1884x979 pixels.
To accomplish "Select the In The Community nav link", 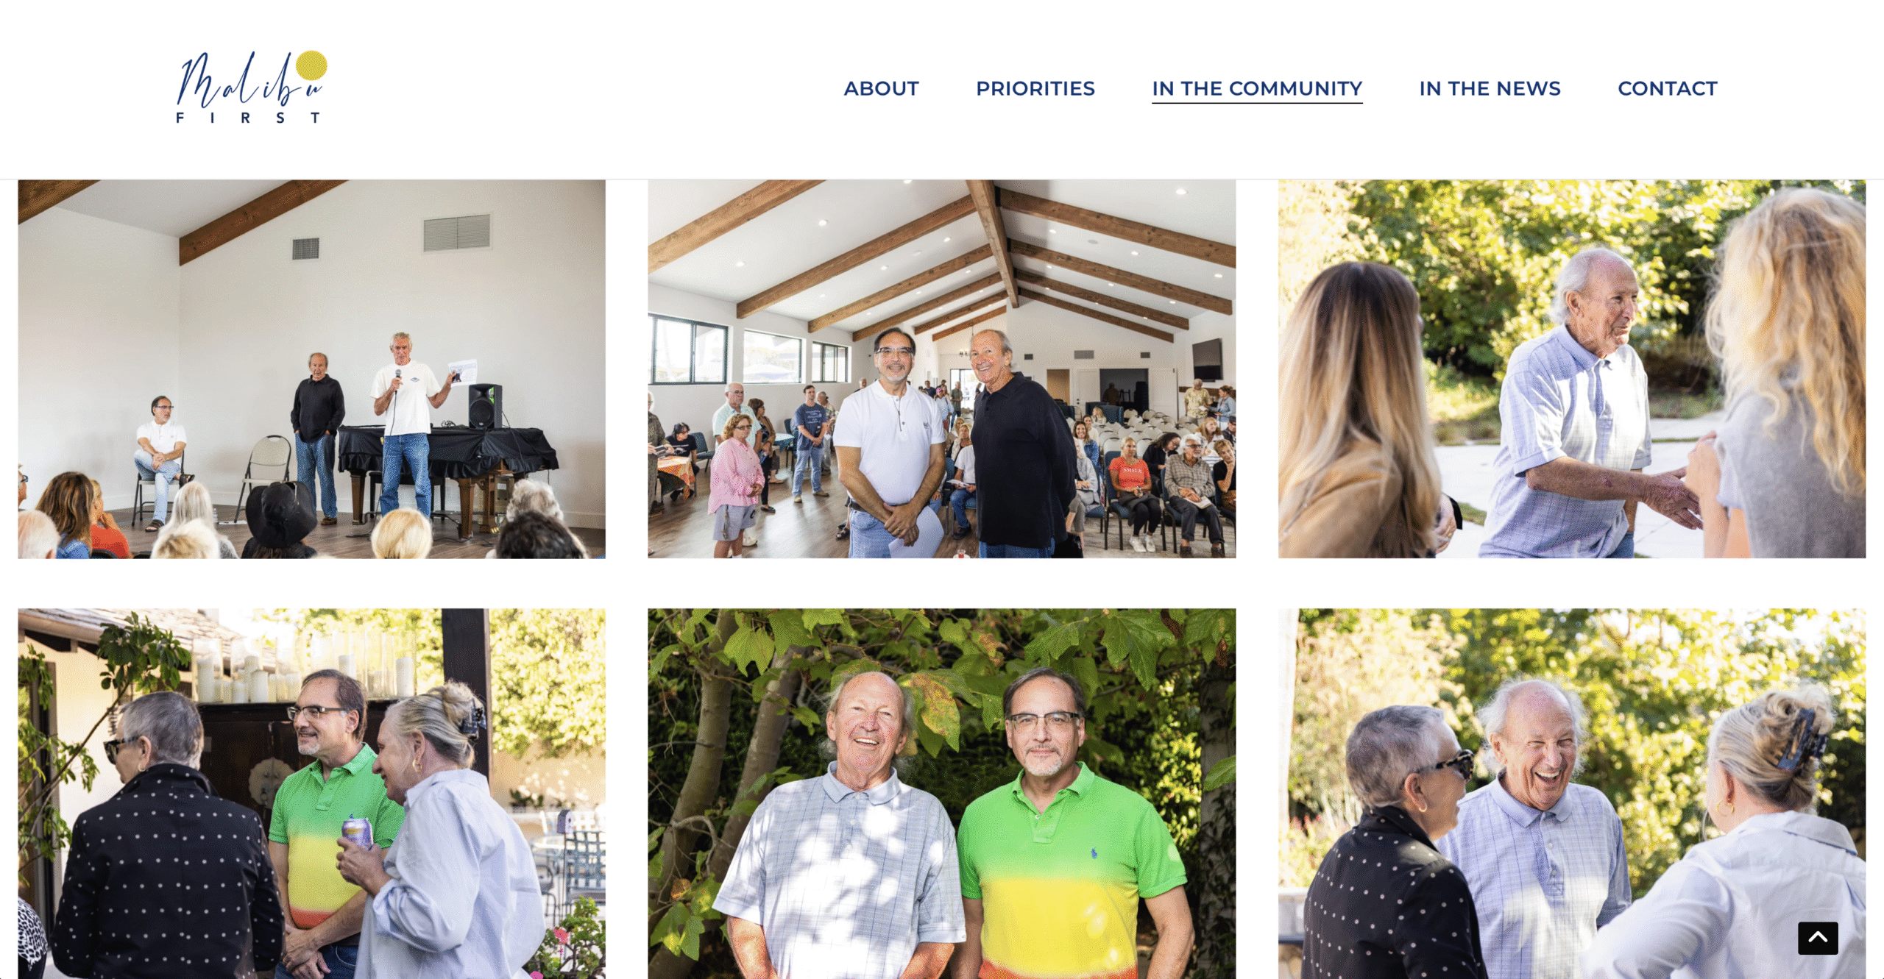I will (1256, 88).
